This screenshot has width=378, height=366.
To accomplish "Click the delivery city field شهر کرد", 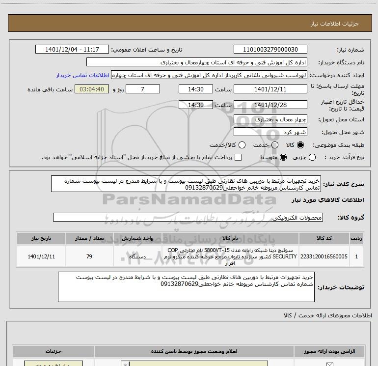I will click(270, 132).
